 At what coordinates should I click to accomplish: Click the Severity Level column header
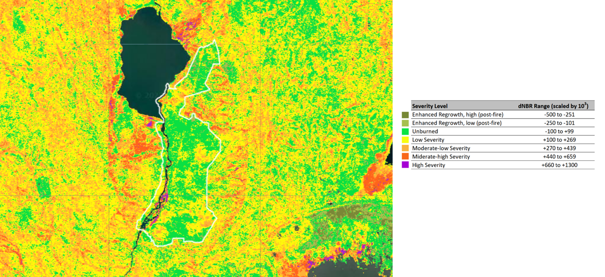pos(430,106)
